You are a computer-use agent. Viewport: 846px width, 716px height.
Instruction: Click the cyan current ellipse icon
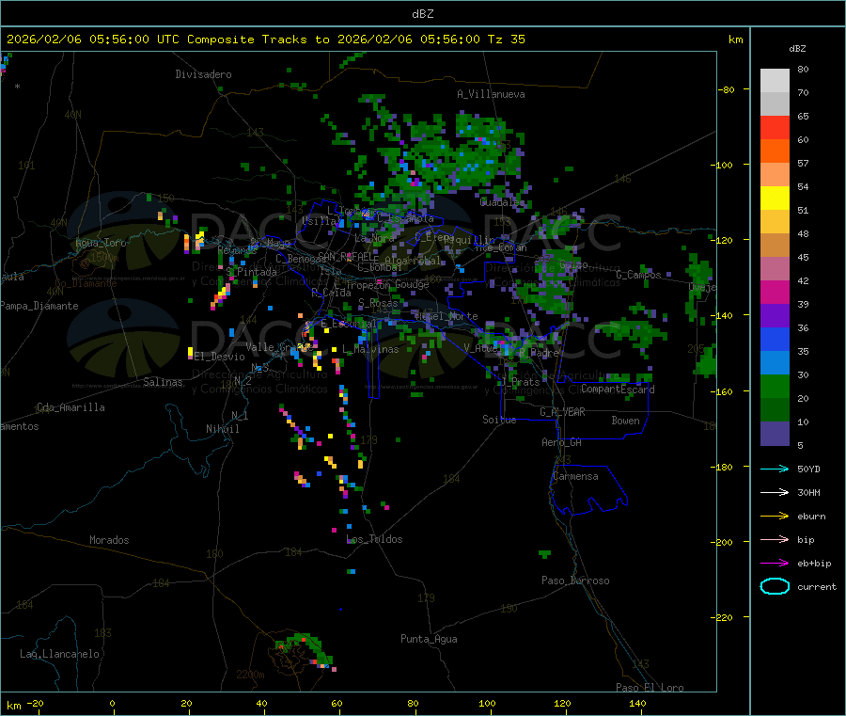(x=775, y=586)
